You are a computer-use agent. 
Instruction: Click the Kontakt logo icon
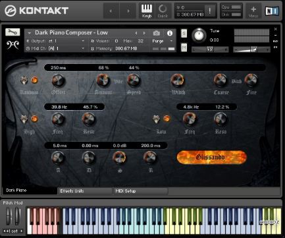11,11
